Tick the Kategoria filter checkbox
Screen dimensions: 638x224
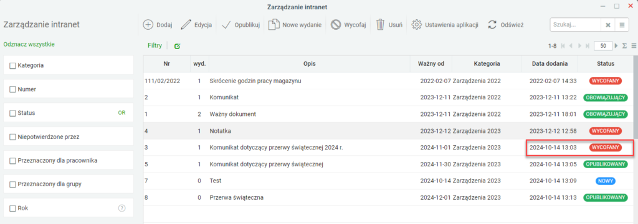12,65
